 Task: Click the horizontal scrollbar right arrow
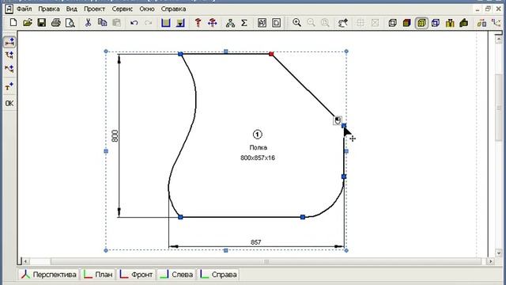[x=490, y=261]
